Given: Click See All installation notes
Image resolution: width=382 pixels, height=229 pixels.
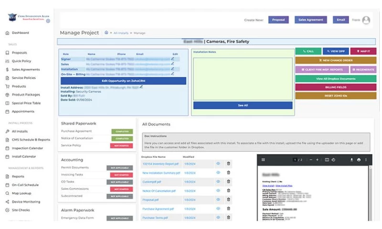Looking at the screenshot, I should pos(243,105).
